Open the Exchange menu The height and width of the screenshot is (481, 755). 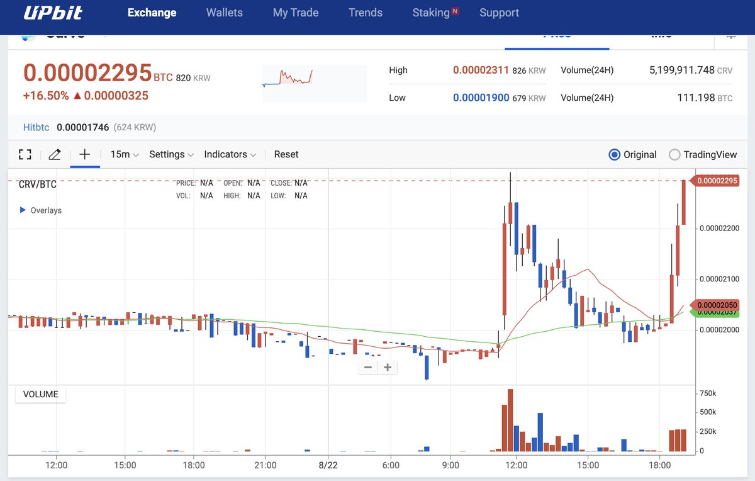[x=152, y=13]
